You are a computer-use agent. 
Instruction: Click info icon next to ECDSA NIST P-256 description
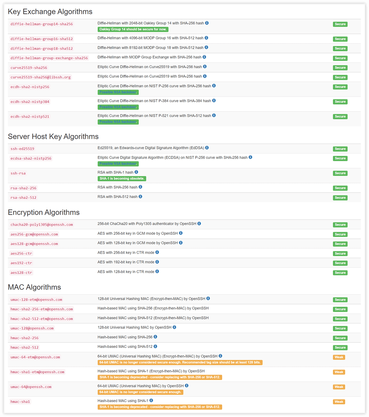point(250,157)
